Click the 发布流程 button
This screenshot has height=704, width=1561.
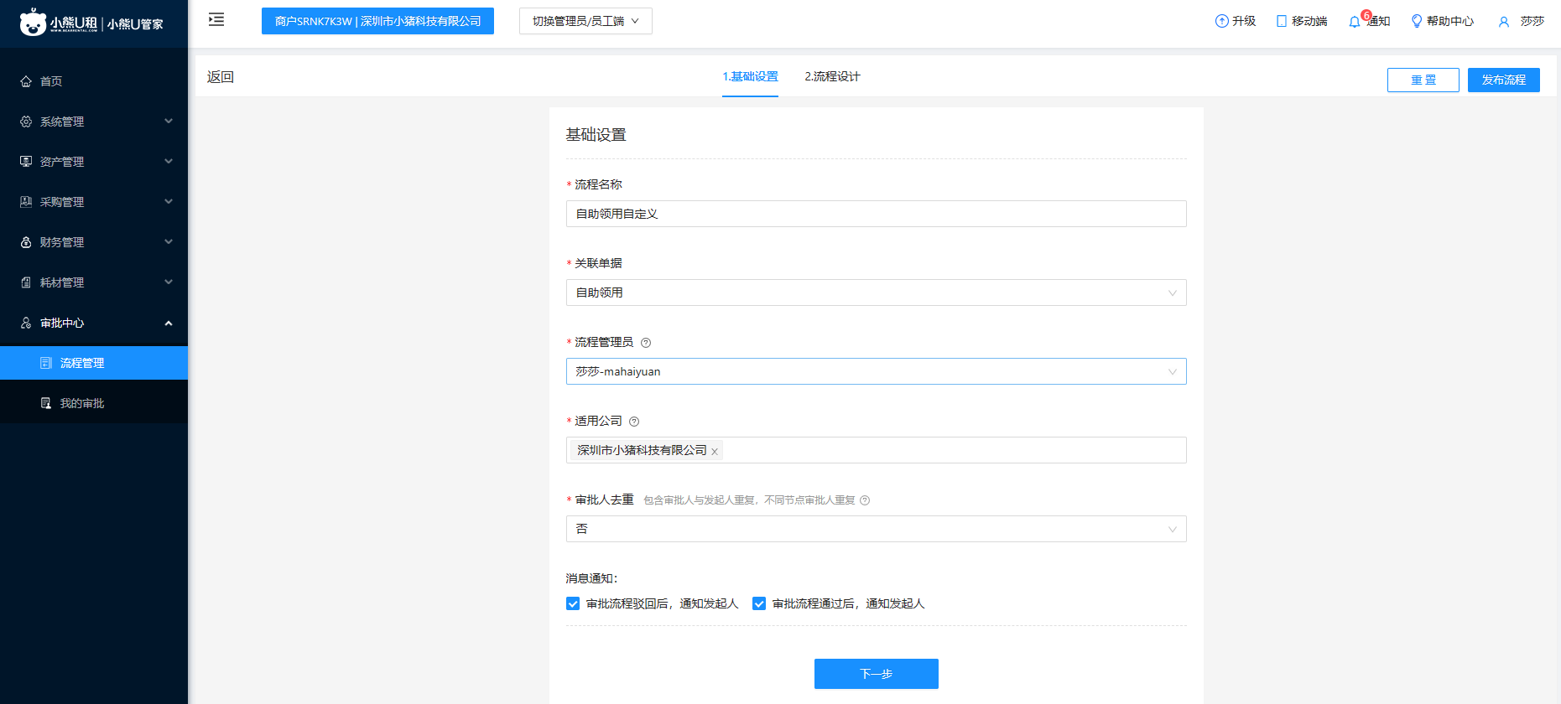pos(1503,80)
